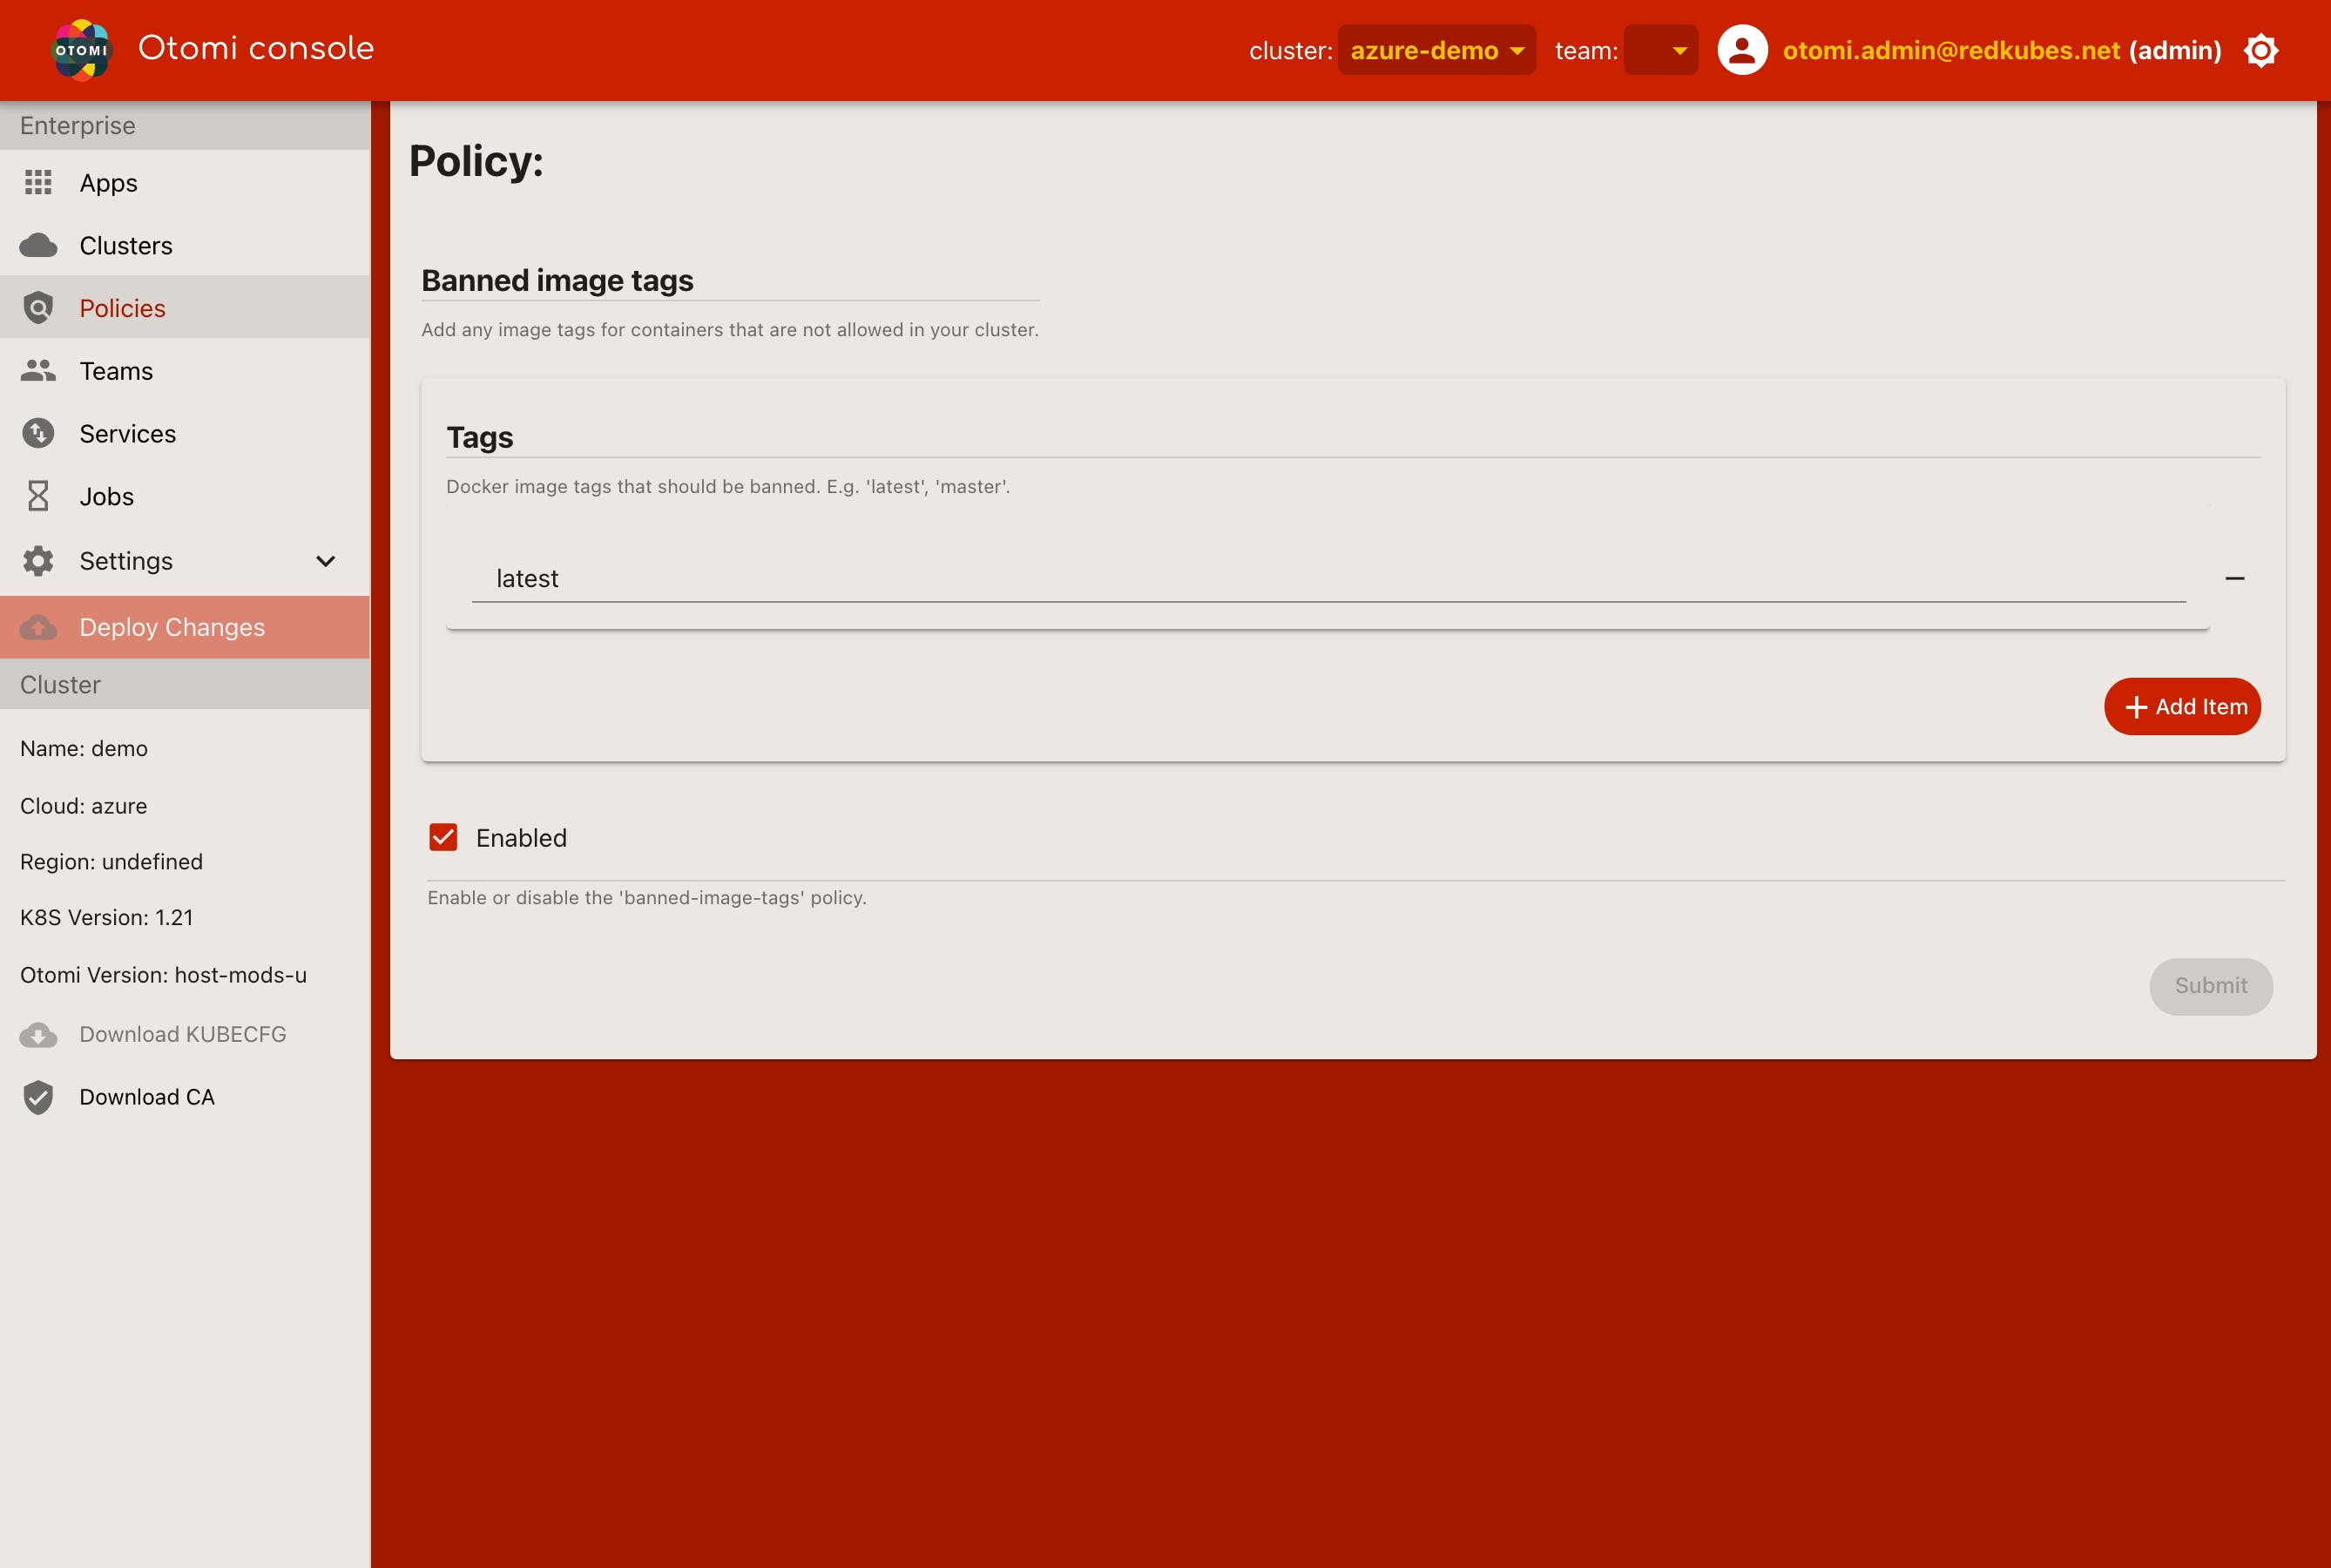Remove the 'latest' tag with the minus icon

click(x=2234, y=578)
